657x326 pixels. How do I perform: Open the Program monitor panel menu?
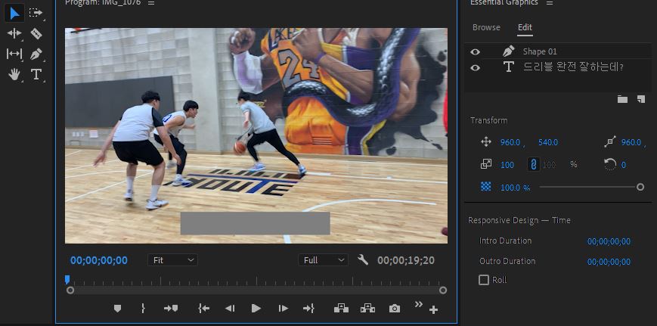pos(151,2)
